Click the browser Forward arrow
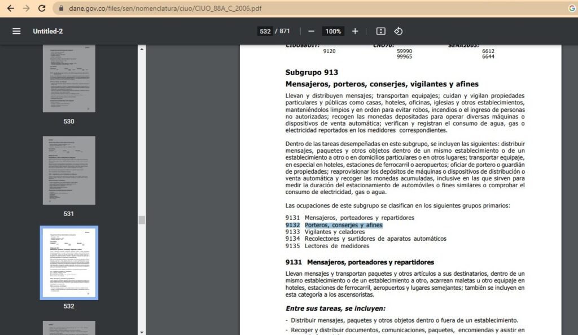Image resolution: width=578 pixels, height=335 pixels. [x=26, y=8]
